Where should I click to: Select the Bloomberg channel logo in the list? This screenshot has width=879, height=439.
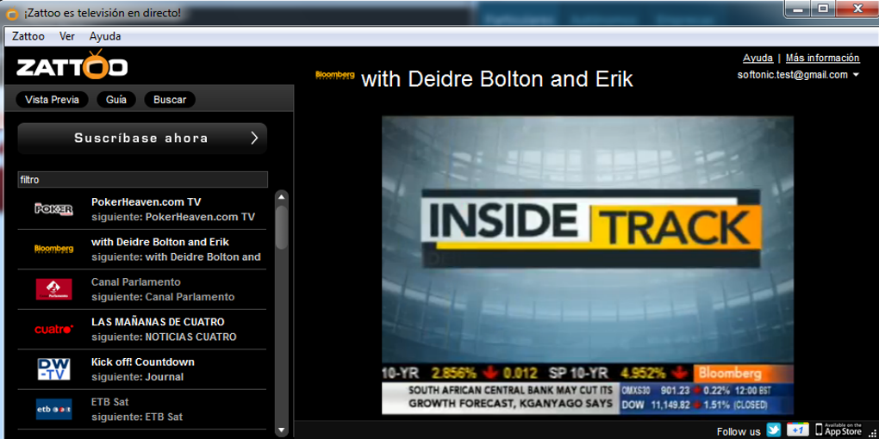pyautogui.click(x=53, y=249)
